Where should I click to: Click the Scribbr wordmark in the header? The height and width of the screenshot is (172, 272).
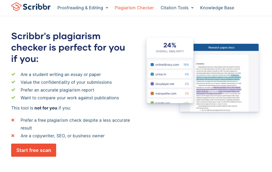(x=37, y=7)
